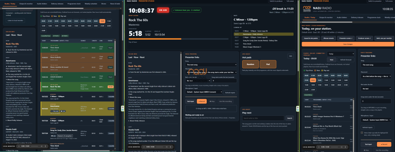This screenshot has width=395, height=152.
Task: Select the 23:00 hour in the left window
Action: [x=43, y=30]
